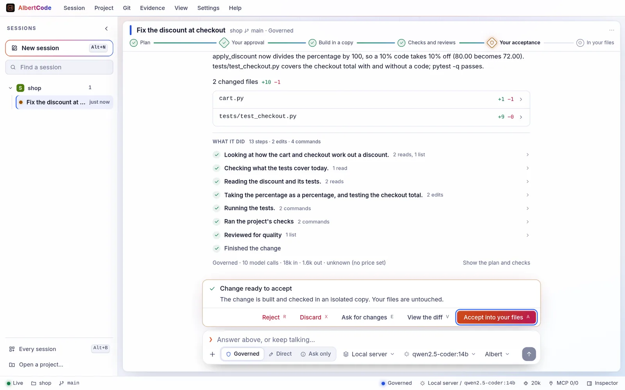
Task: Switch to Ask only mode
Action: point(316,354)
